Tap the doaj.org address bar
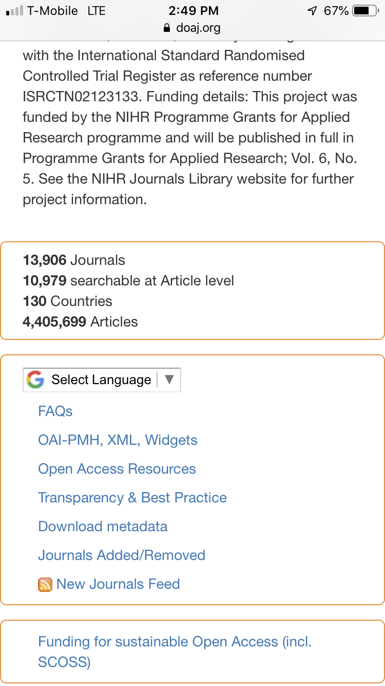This screenshot has width=385, height=686. (x=192, y=27)
